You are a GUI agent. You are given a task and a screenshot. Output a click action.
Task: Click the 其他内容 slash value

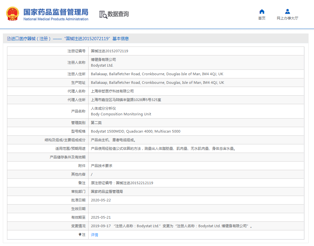pyautogui.click(x=92, y=174)
